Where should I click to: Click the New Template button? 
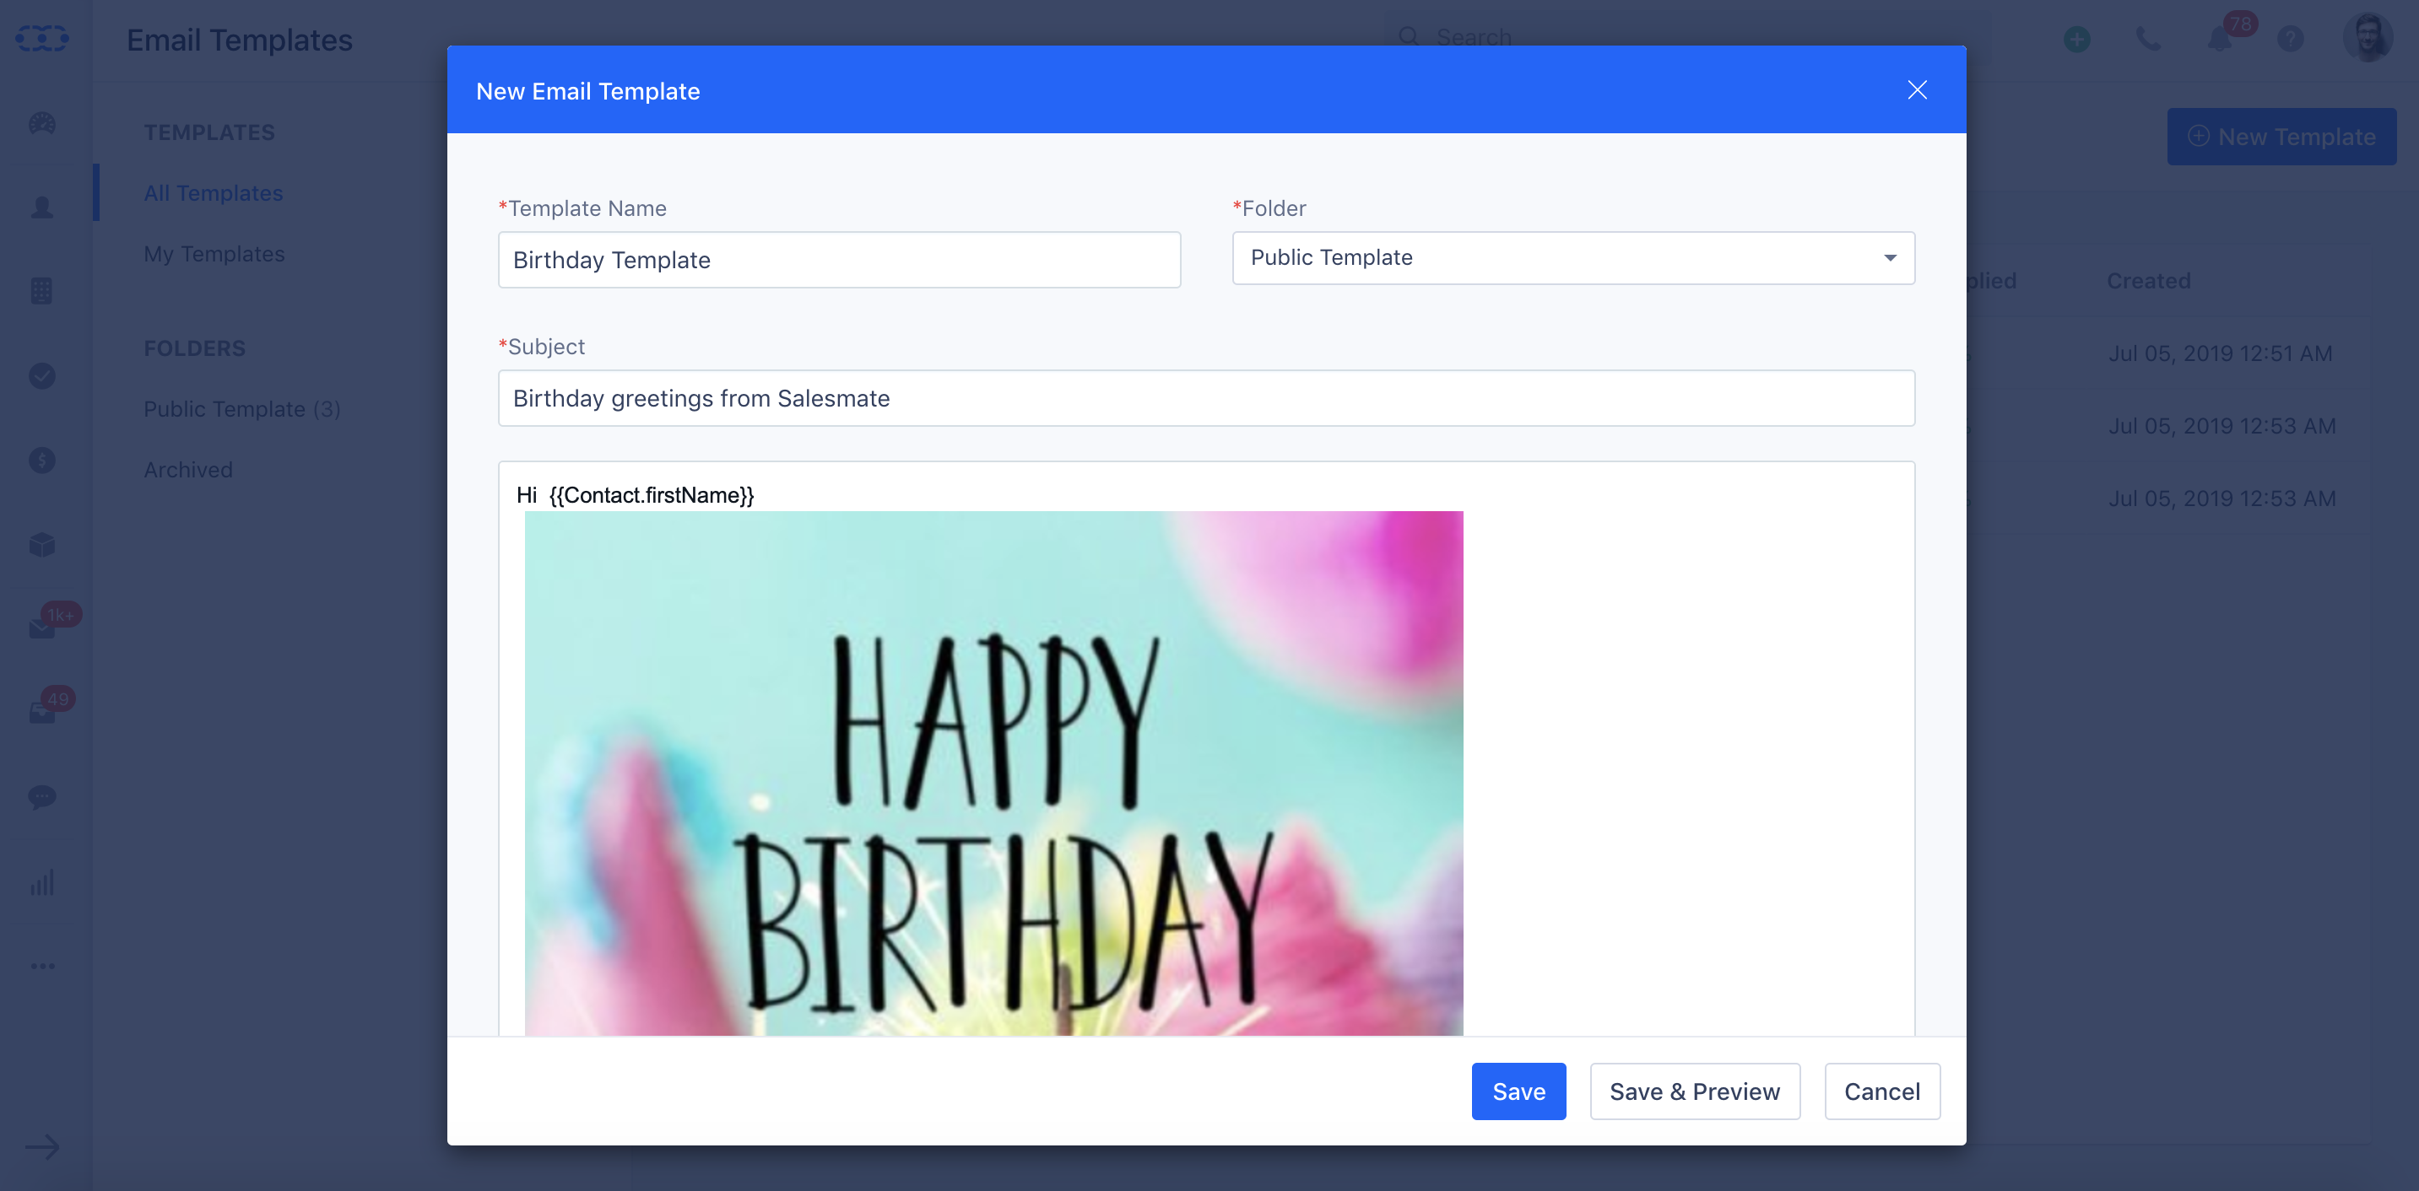coord(2281,137)
